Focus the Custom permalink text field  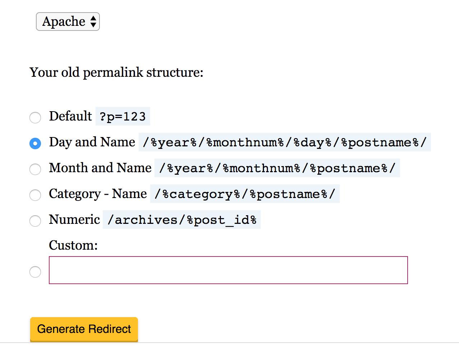coord(228,270)
